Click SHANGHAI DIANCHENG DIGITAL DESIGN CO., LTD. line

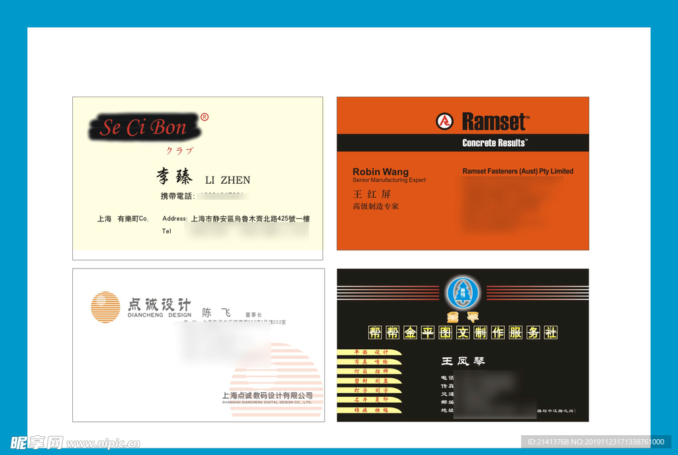click(267, 402)
